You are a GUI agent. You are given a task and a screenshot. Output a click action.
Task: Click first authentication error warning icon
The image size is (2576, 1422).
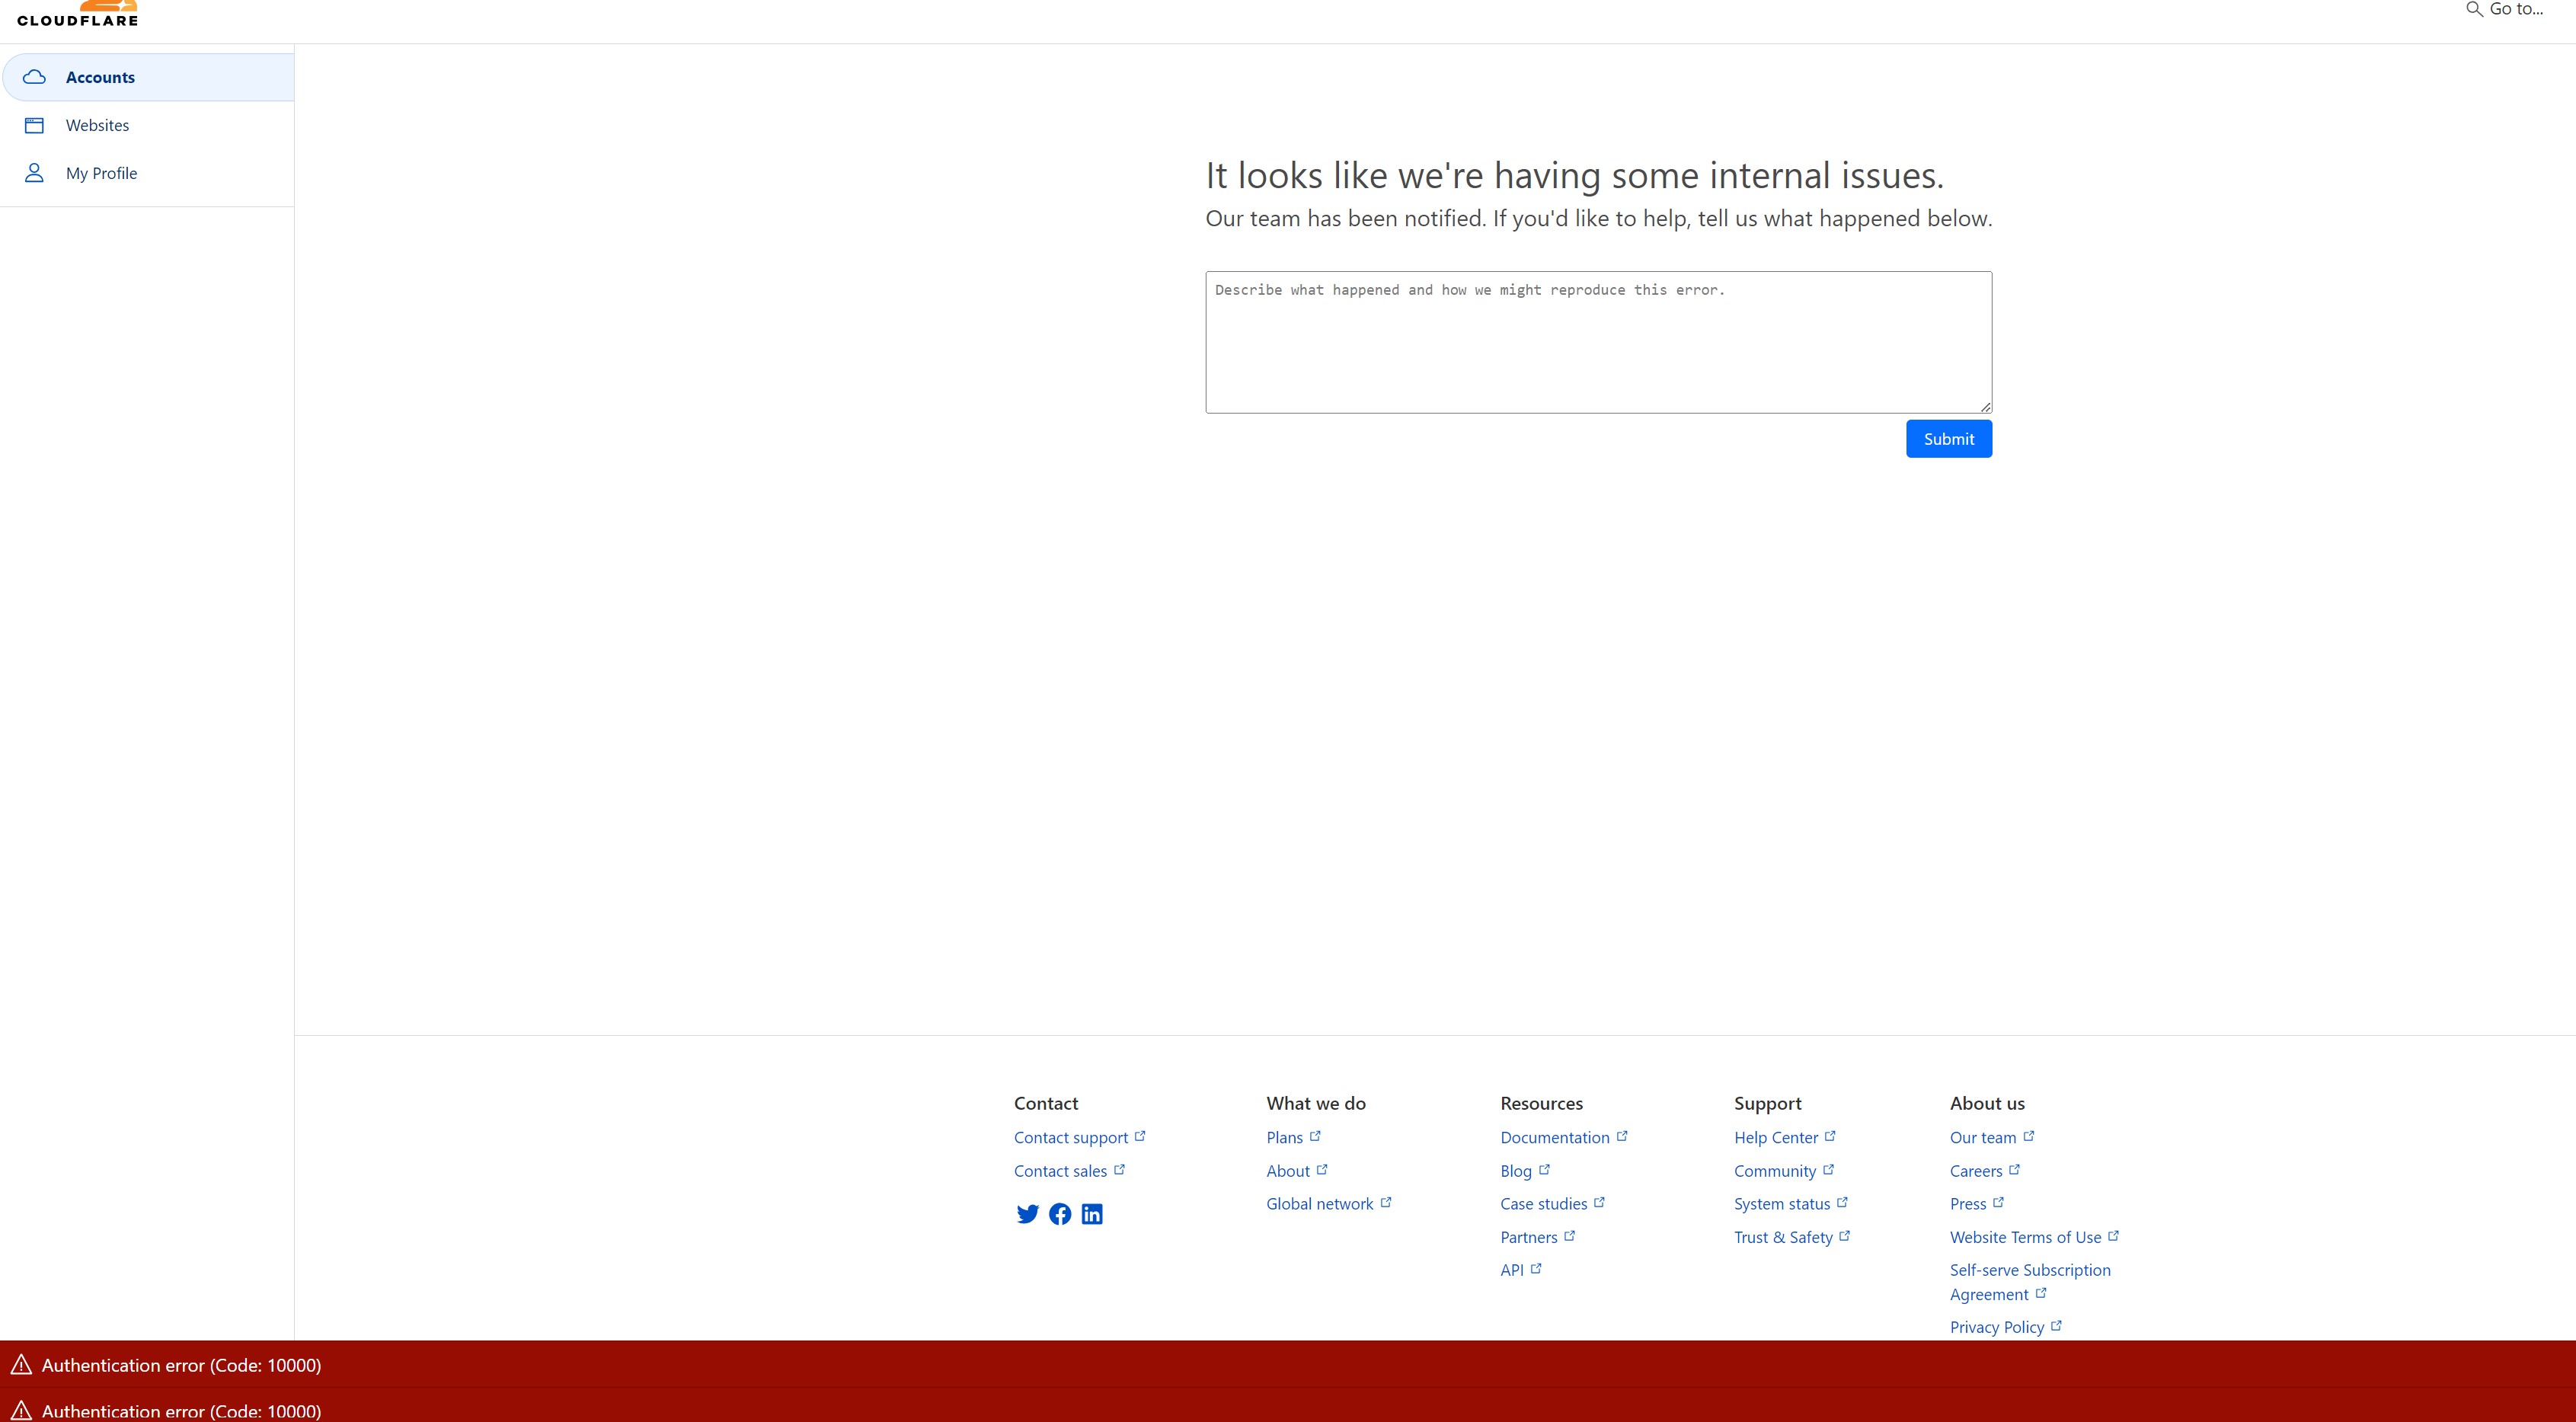click(x=21, y=1365)
